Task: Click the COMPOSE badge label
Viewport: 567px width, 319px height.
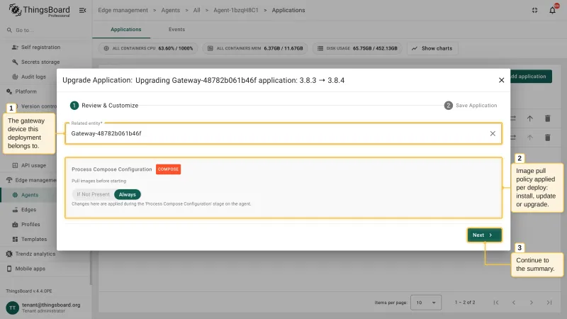Action: 168,169
